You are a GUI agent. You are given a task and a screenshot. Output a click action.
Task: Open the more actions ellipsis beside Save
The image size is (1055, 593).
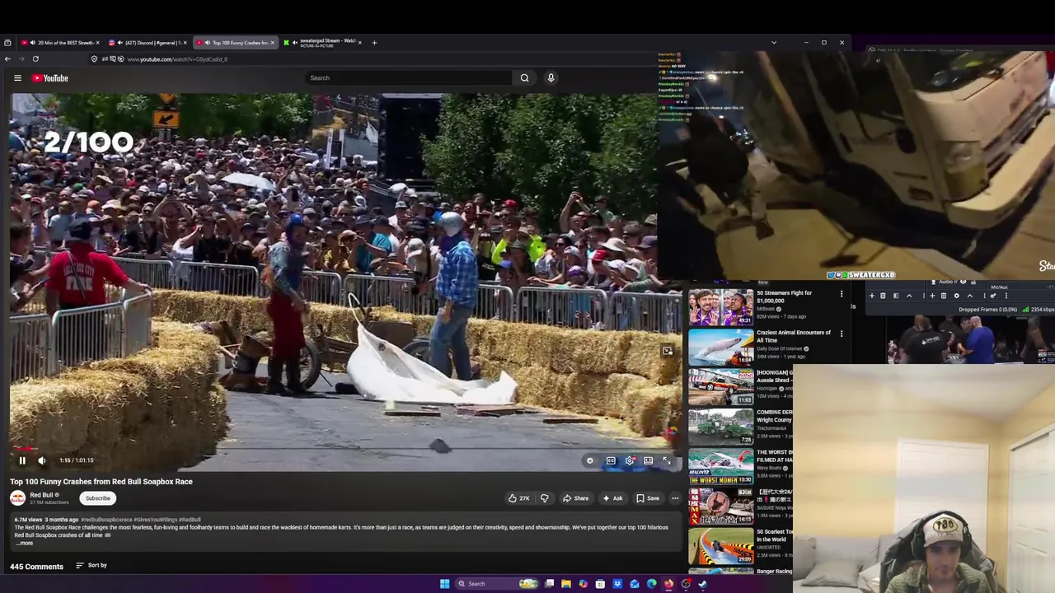coord(675,498)
